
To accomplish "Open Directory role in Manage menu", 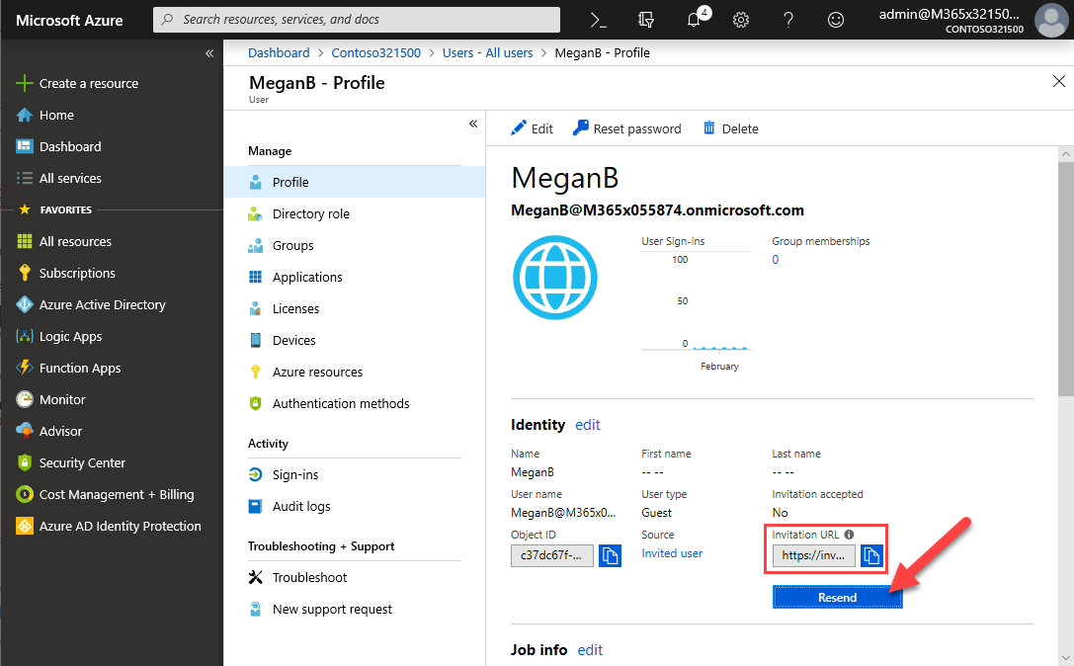I will click(x=310, y=213).
